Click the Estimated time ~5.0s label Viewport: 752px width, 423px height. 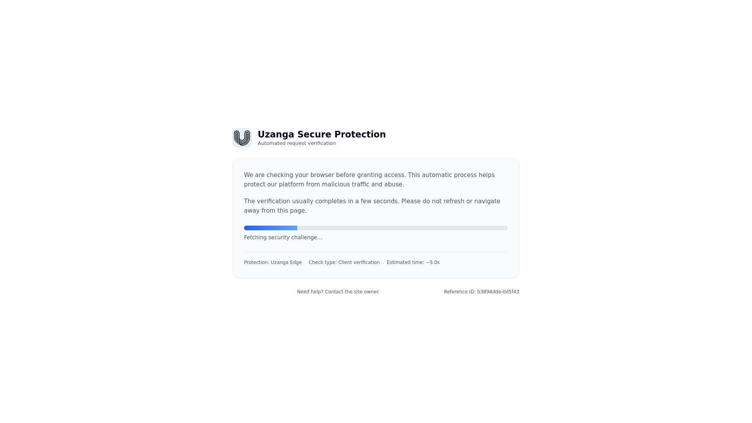[x=413, y=262]
